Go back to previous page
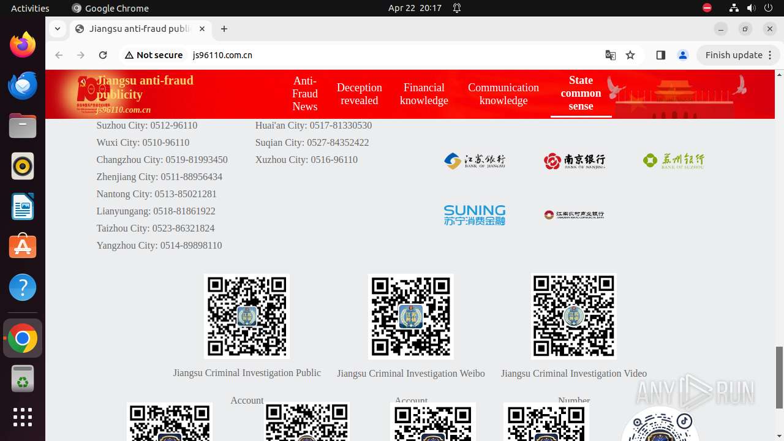Viewport: 784px width, 441px height. (59, 55)
